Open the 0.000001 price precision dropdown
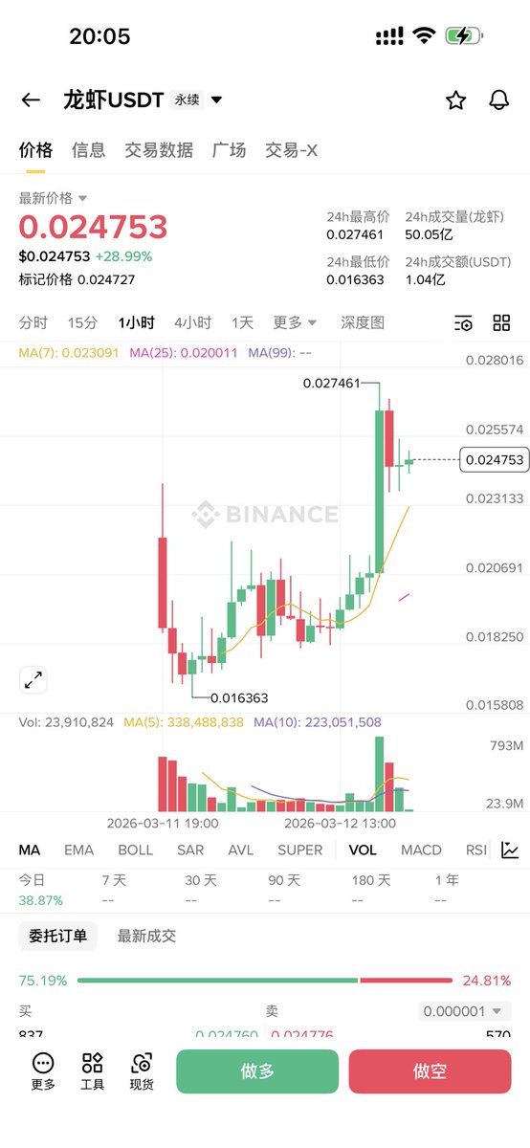This screenshot has width=530, height=1148. [x=465, y=1011]
